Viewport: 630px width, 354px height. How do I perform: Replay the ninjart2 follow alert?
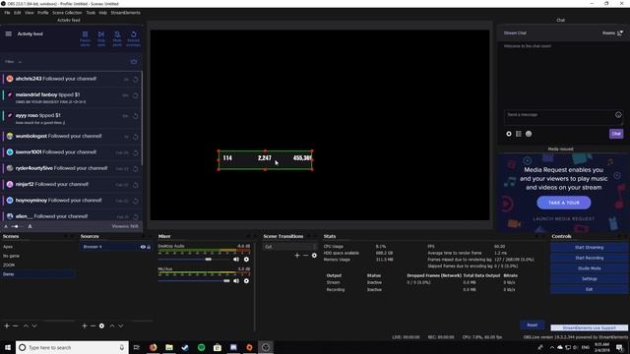(136, 185)
